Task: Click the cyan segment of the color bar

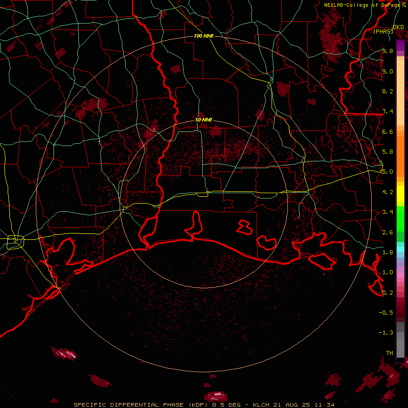Action: 400,249
